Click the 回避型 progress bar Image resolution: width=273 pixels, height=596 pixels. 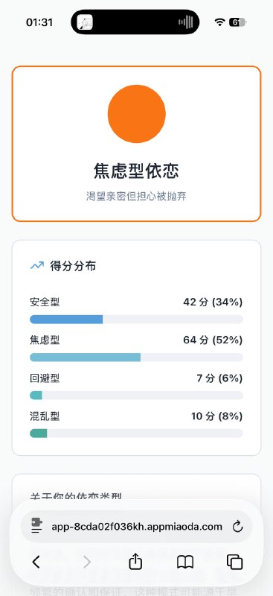click(x=136, y=396)
